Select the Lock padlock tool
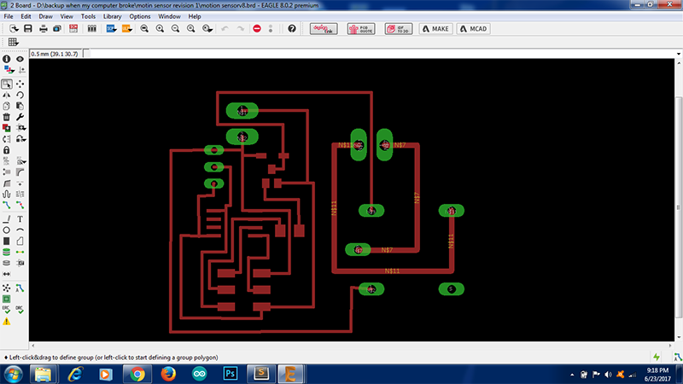 [7, 150]
